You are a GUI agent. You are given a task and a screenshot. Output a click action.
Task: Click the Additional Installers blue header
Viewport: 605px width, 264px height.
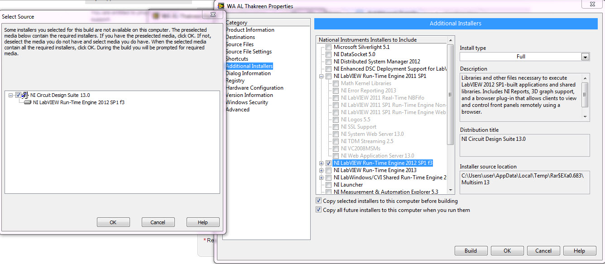(x=456, y=24)
